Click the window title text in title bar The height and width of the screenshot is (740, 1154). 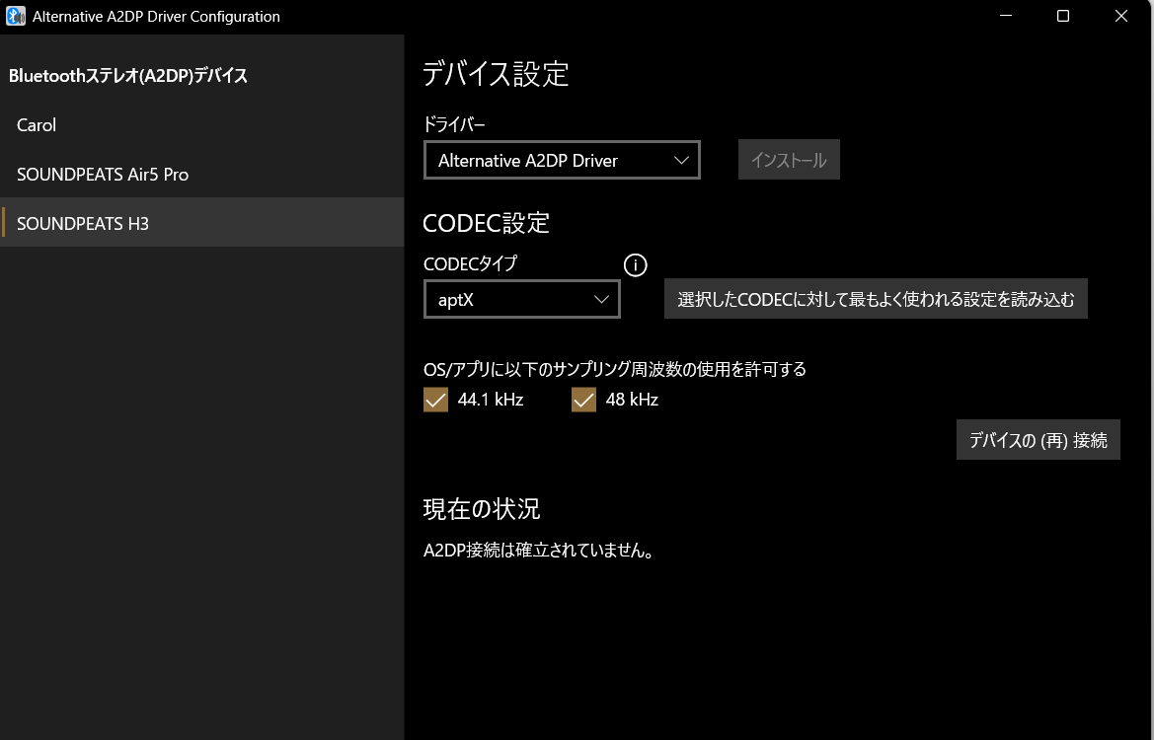point(157,16)
